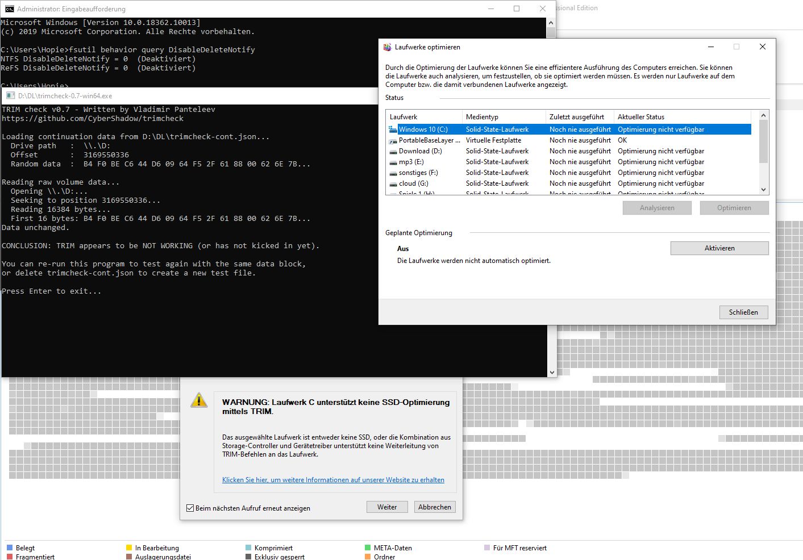803x560 pixels.
Task: Click the orange Ordner legend swatch
Action: [x=368, y=557]
